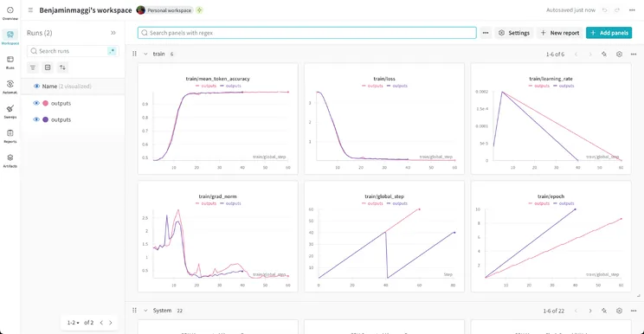The image size is (644, 334).
Task: Redo the workspace change
Action: coord(617,10)
